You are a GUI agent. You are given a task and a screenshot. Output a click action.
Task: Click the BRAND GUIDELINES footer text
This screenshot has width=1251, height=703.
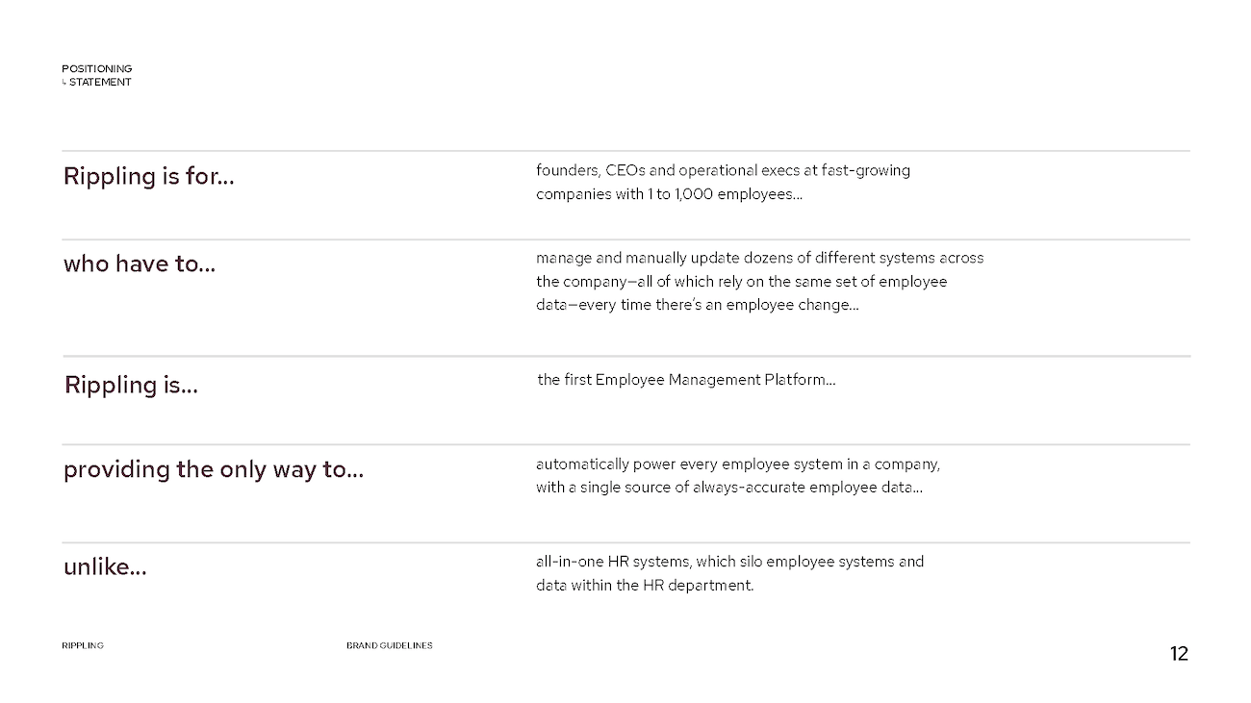click(390, 646)
